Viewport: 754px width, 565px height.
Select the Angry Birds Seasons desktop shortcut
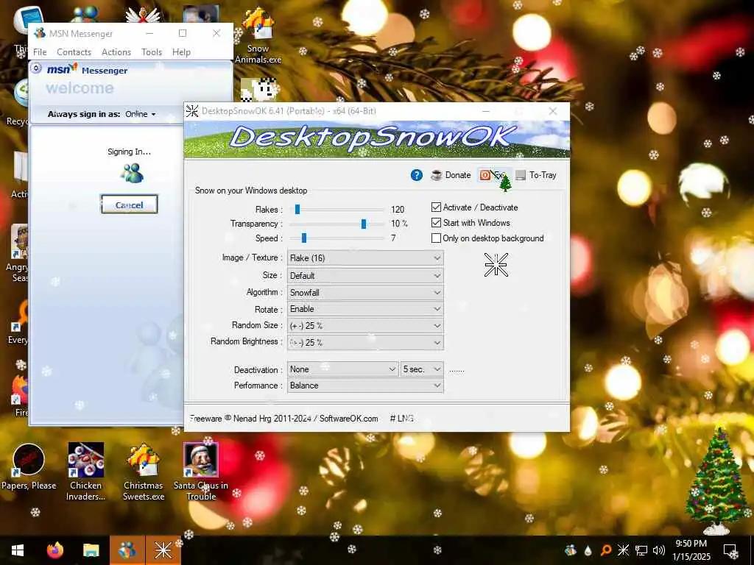coord(17,253)
